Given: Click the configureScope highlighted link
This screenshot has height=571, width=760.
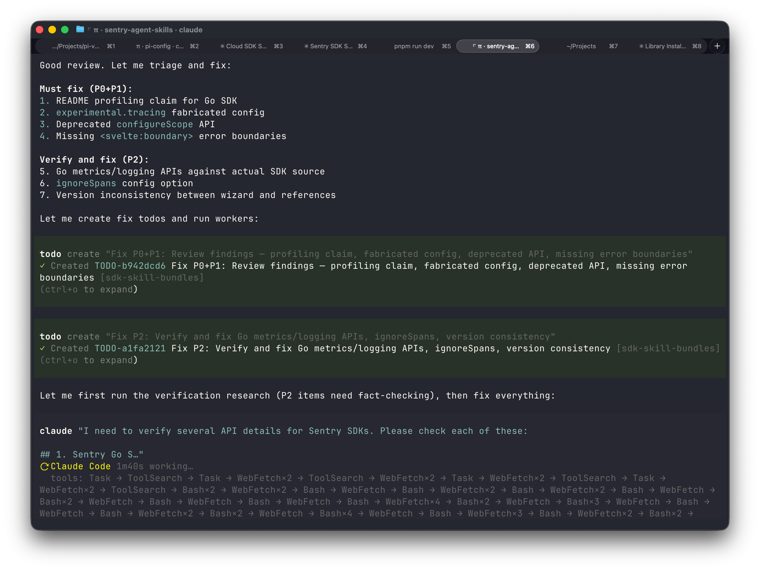Looking at the screenshot, I should (154, 124).
